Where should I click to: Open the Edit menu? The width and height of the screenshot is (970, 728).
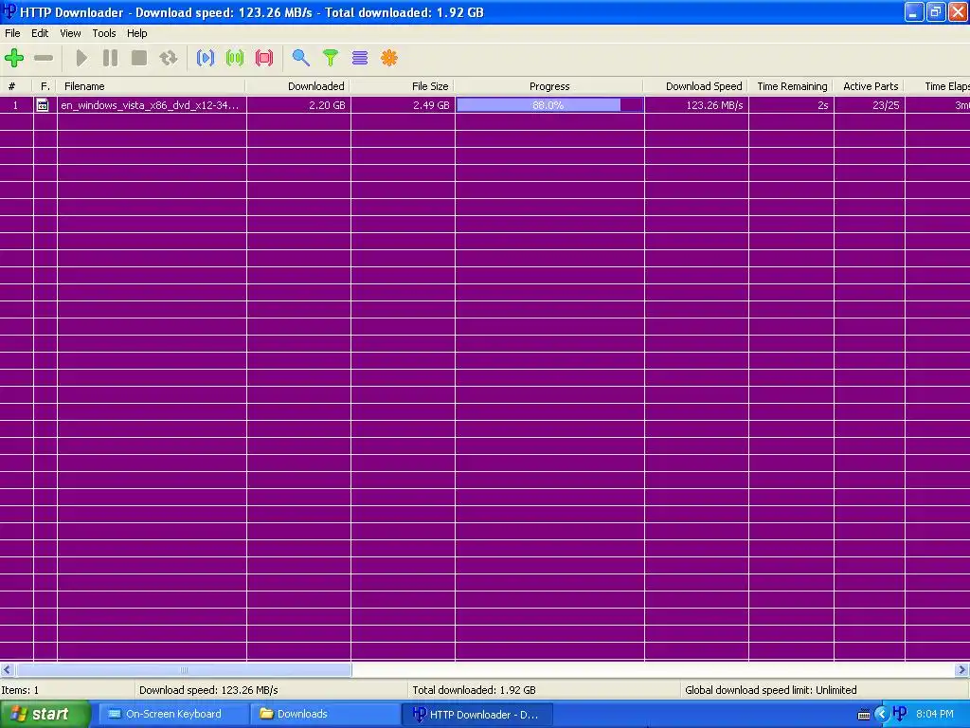(x=40, y=33)
